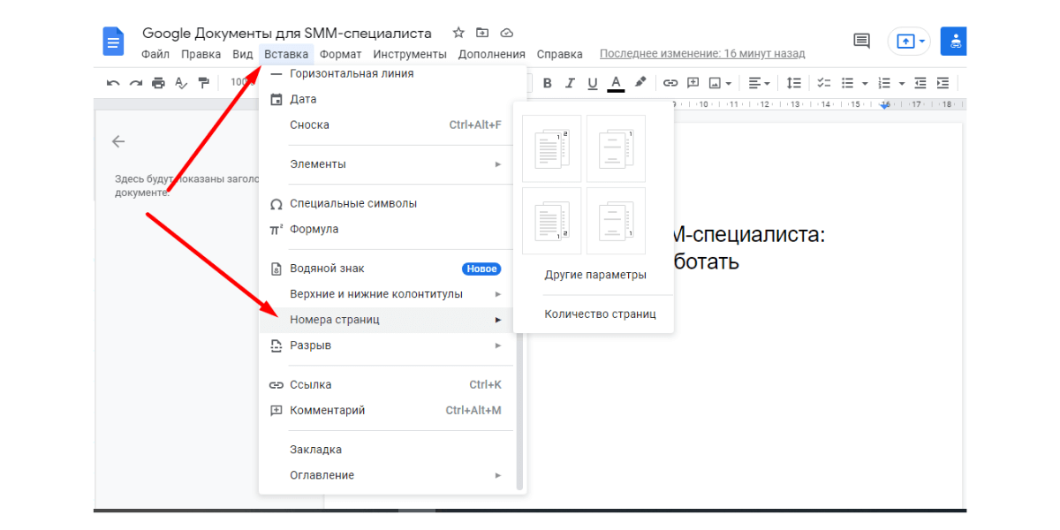This screenshot has height=530, width=1060.
Task: Open line spacing options
Action: click(794, 83)
